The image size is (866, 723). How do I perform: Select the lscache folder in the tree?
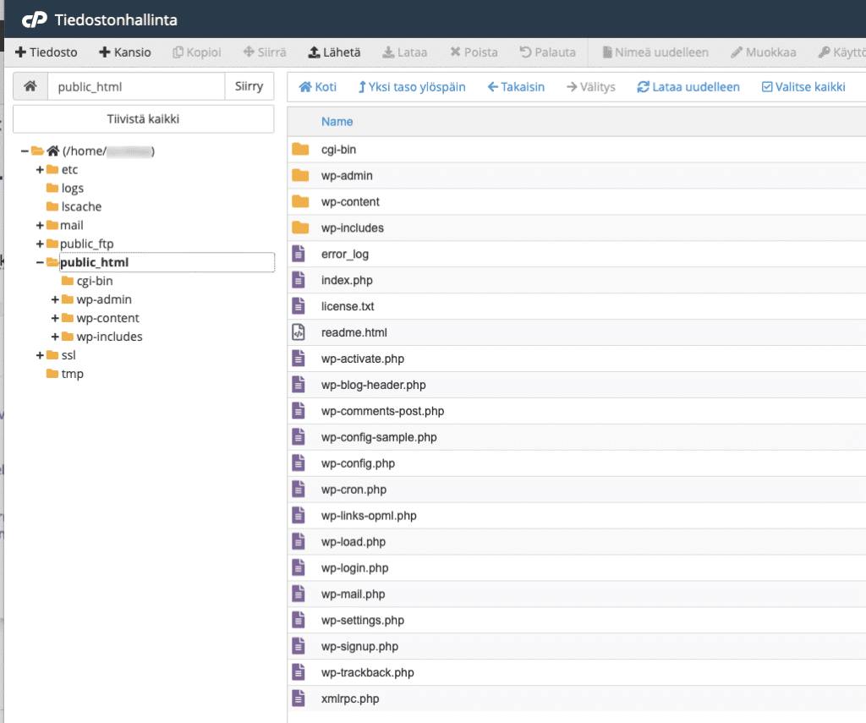81,206
